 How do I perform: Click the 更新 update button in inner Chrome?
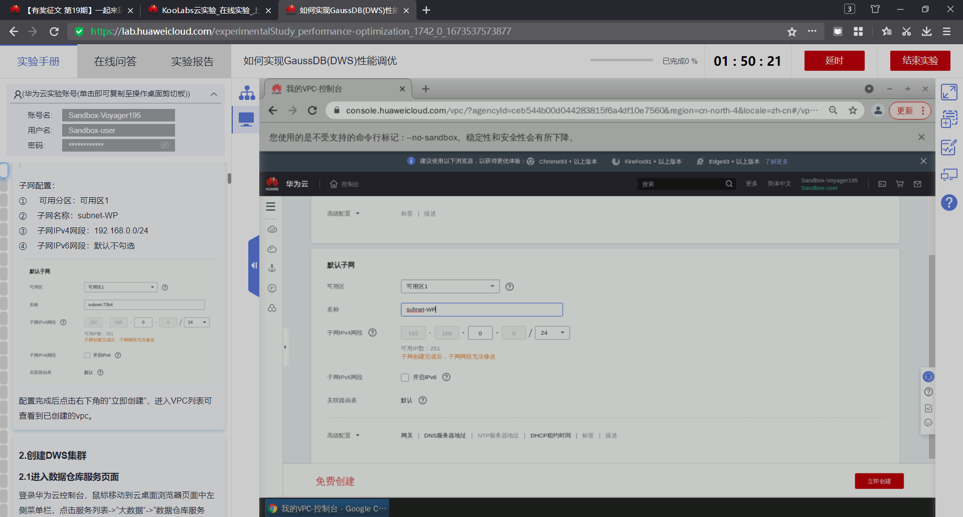(910, 110)
